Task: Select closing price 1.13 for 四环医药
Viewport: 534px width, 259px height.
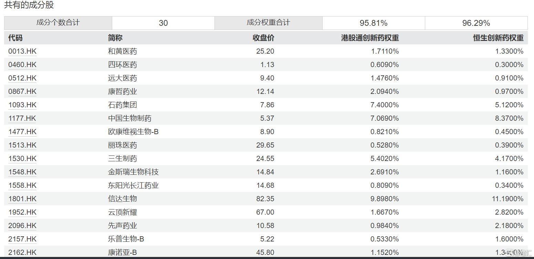Action: coord(267,65)
